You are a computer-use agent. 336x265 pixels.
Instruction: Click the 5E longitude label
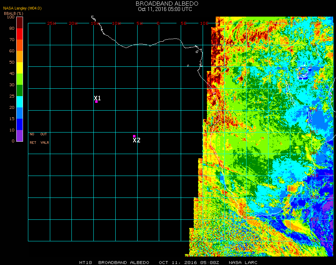(x=184, y=23)
